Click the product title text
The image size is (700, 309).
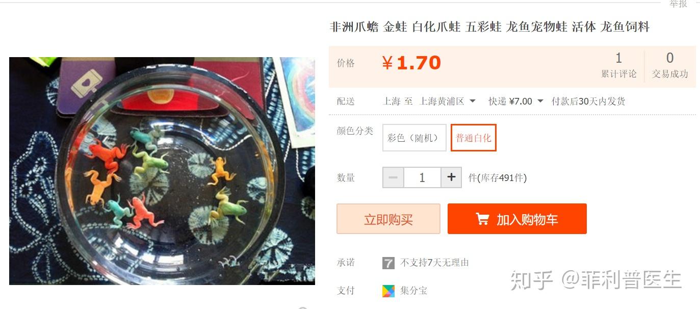[490, 27]
